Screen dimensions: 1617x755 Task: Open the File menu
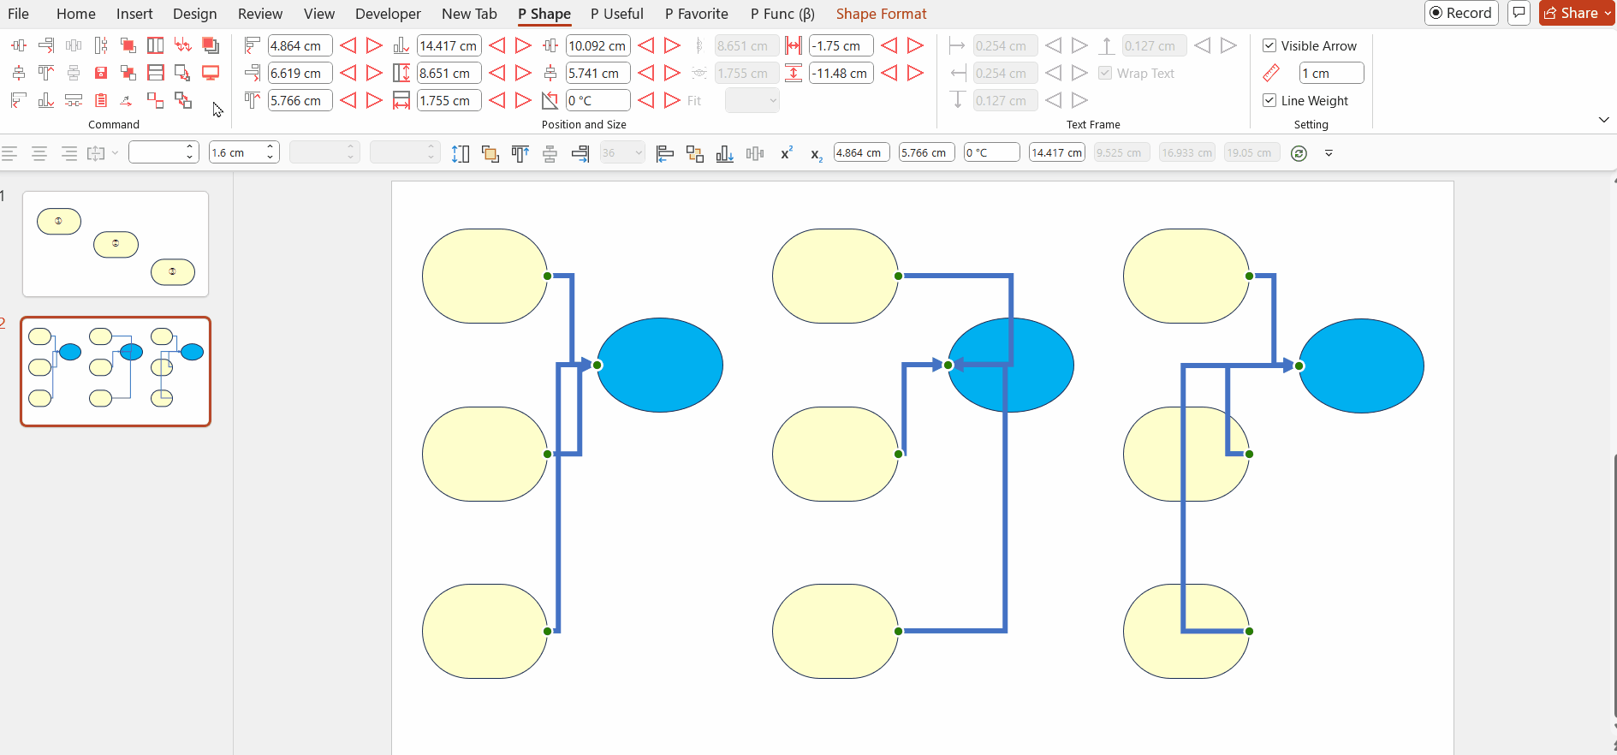[18, 14]
